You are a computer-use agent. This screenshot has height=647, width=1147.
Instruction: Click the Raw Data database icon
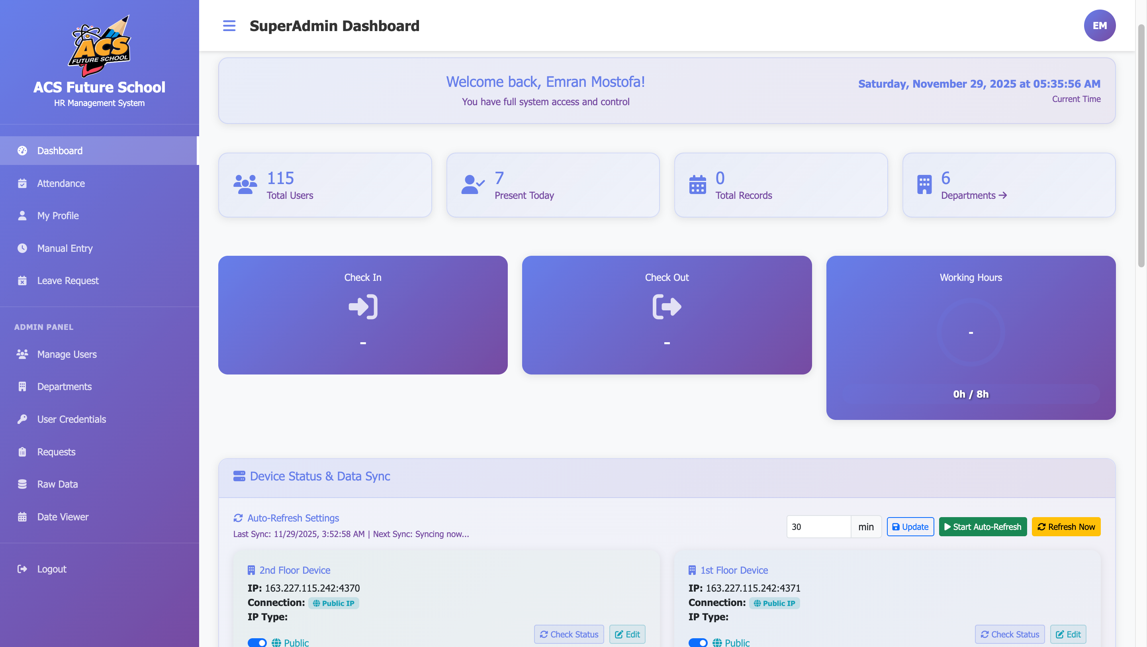coord(22,484)
